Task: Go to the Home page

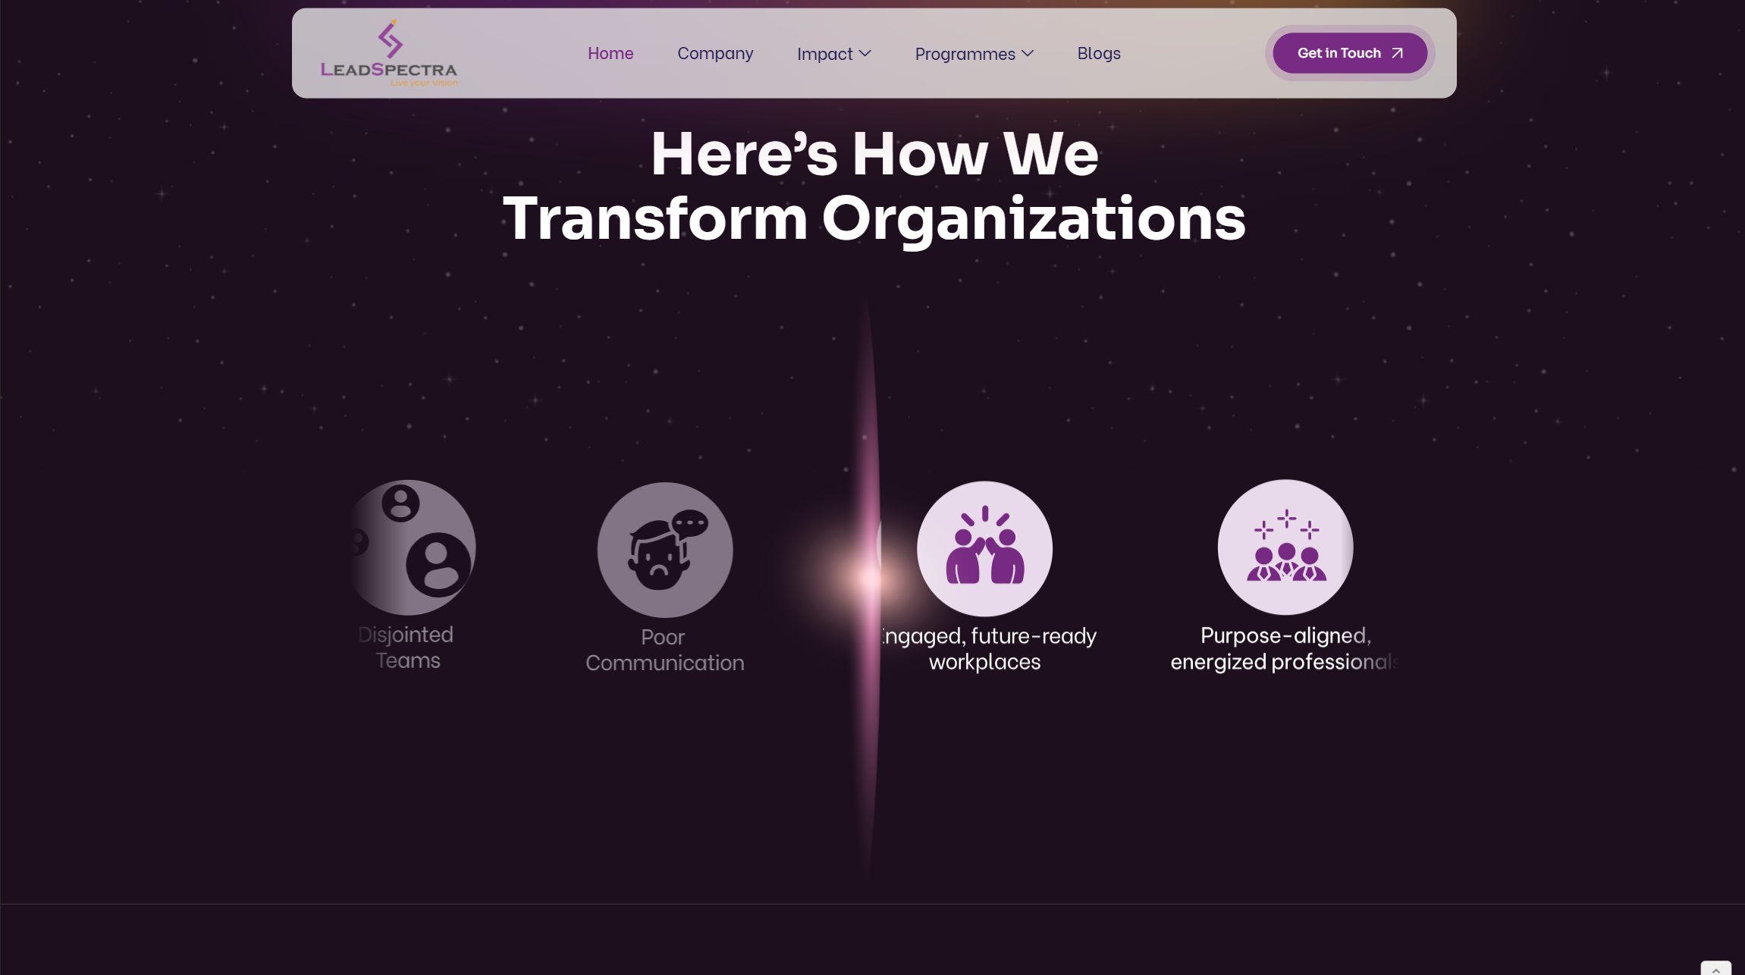Action: (x=610, y=53)
